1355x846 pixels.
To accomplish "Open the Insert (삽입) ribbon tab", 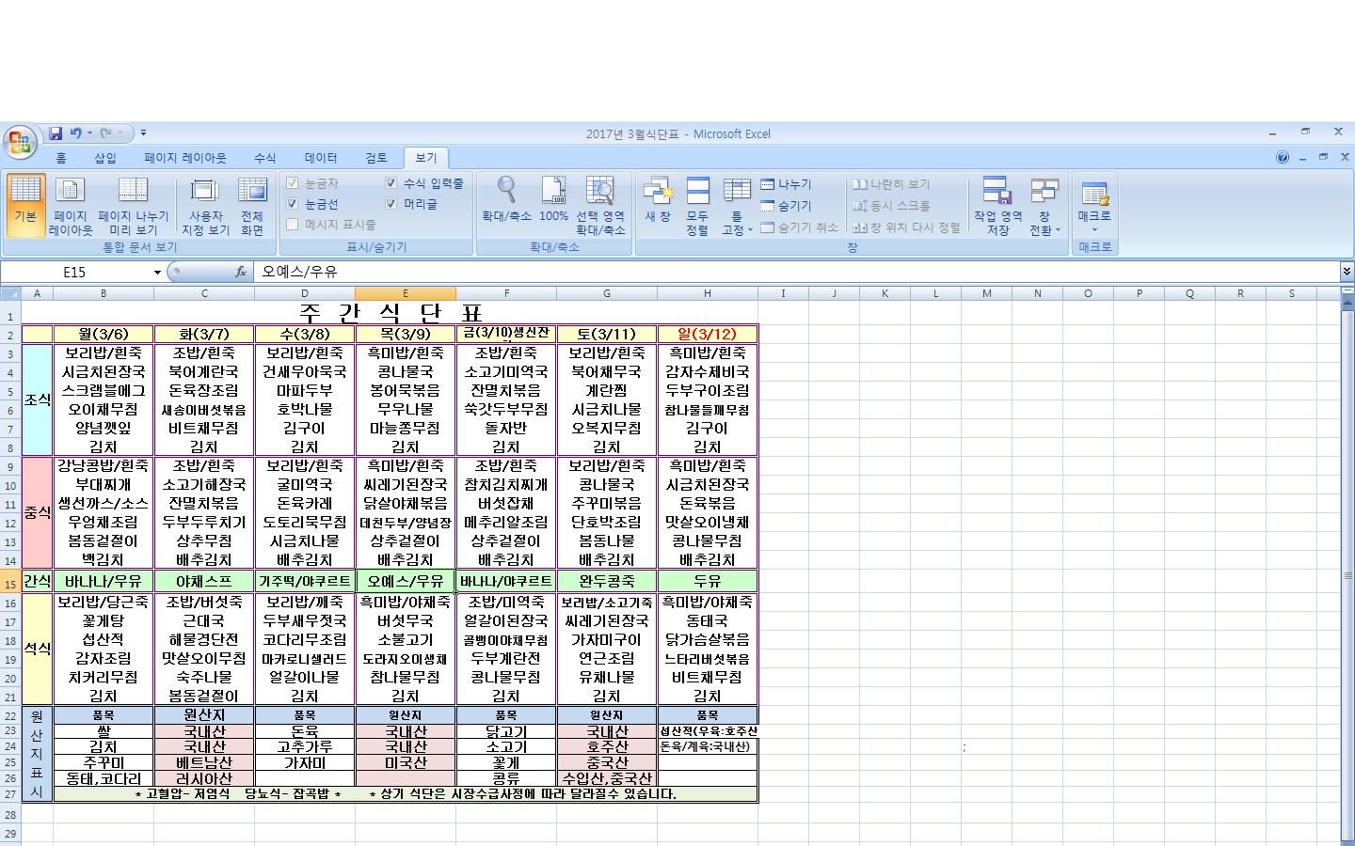I will click(x=105, y=158).
